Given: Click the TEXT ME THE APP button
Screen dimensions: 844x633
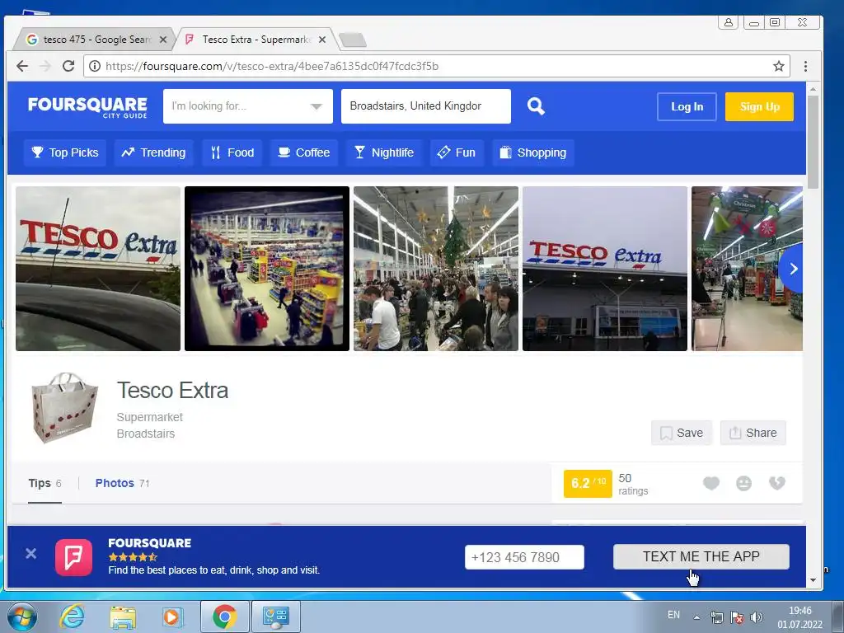Looking at the screenshot, I should coord(701,556).
